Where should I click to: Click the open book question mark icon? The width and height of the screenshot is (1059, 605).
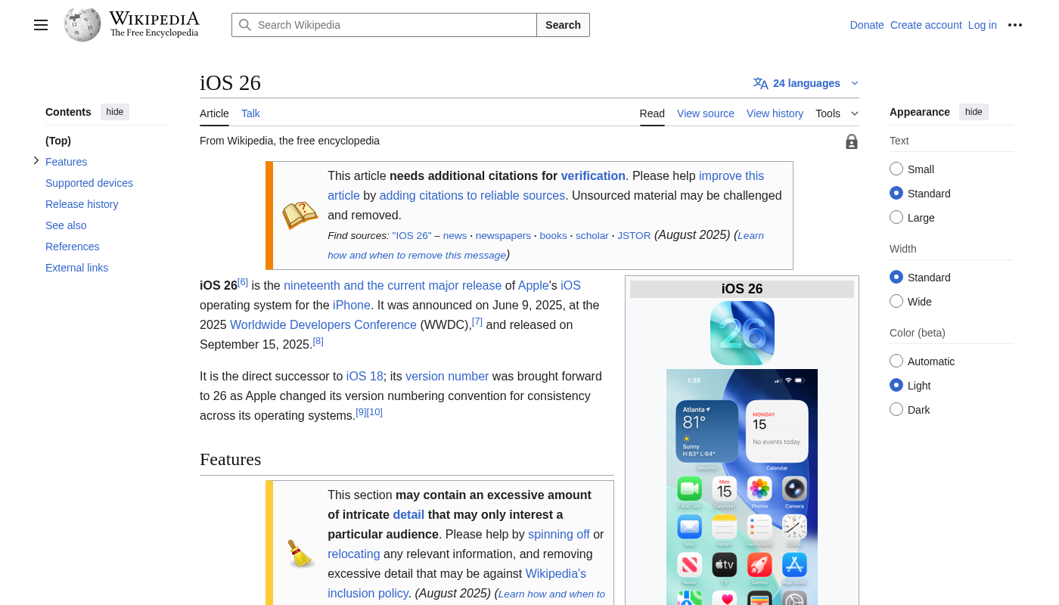coord(300,215)
